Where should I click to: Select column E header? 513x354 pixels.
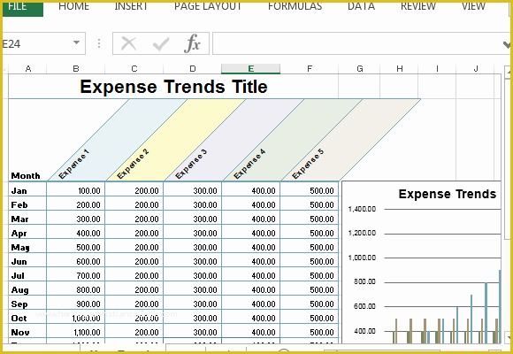click(x=250, y=69)
